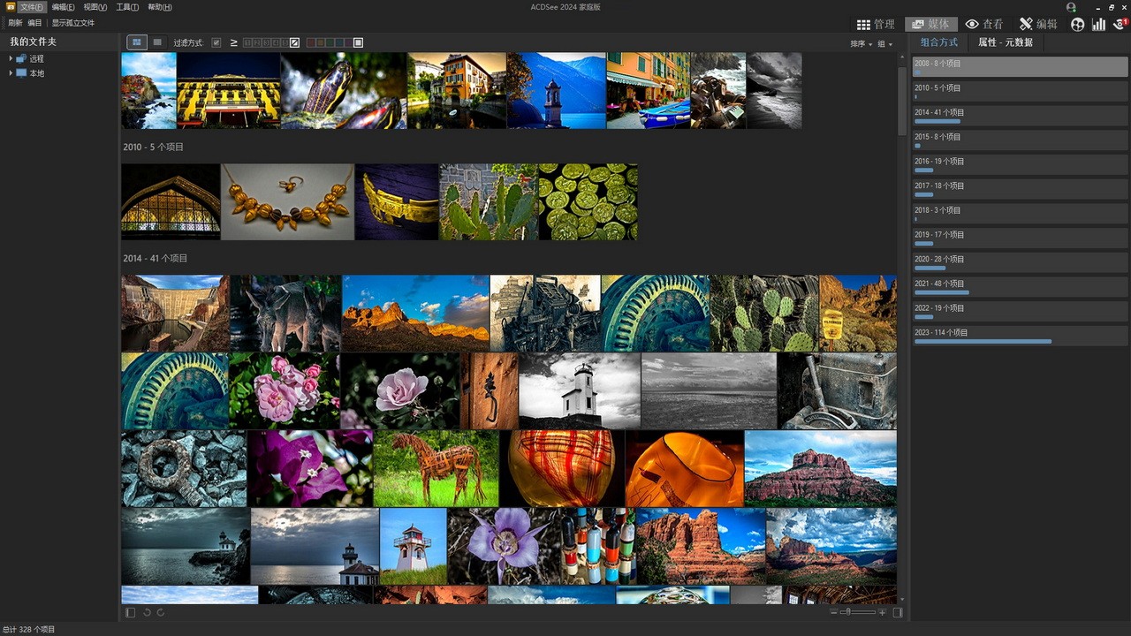This screenshot has height=636, width=1131.
Task: Open the 编辑(E) menu
Action: pyautogui.click(x=63, y=7)
